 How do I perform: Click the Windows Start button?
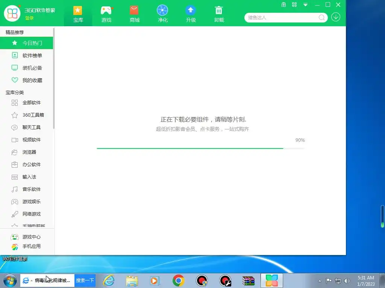10,280
